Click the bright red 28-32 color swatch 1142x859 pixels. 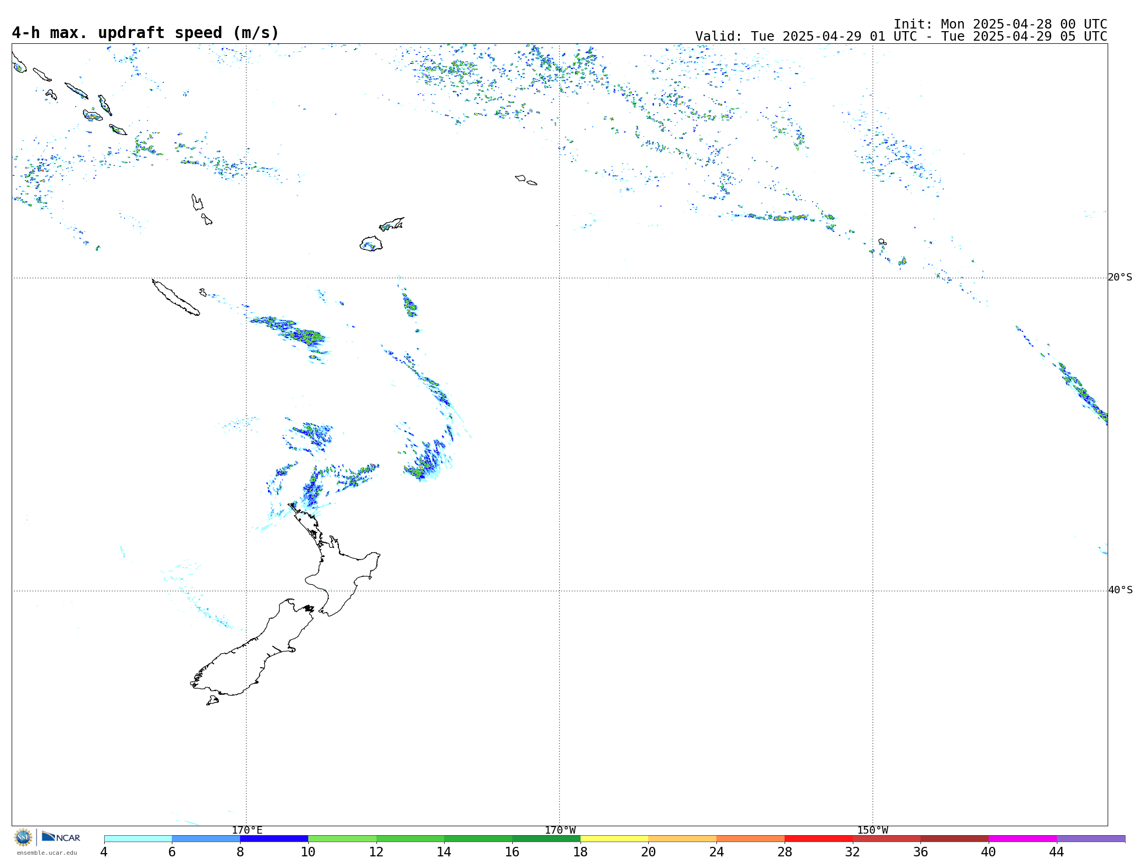(x=818, y=839)
